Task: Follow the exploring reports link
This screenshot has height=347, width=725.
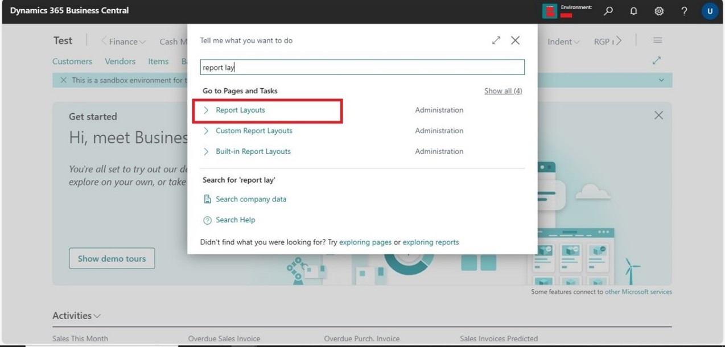Action: point(431,242)
